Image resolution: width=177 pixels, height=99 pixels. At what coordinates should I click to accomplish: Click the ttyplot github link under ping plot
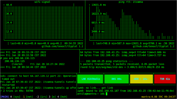point(153,46)
